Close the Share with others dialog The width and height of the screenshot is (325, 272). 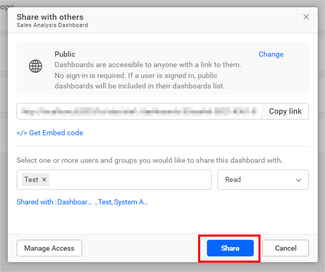click(306, 17)
